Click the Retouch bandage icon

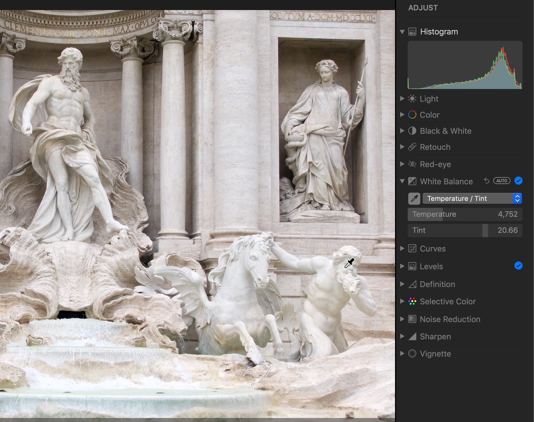tap(412, 147)
